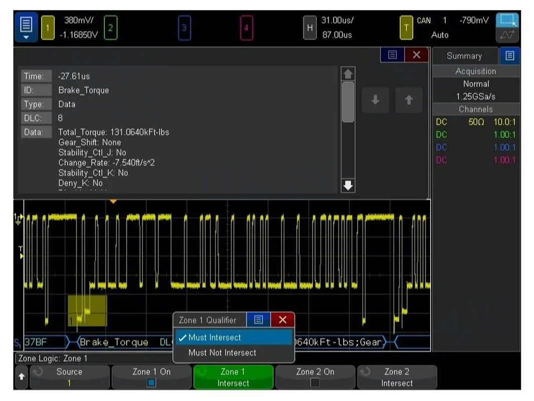Viewport: 534px width, 401px height.
Task: Select the zone draw box tool icon
Action: [x=507, y=20]
